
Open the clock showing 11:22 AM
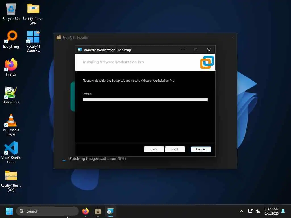[x=271, y=211]
